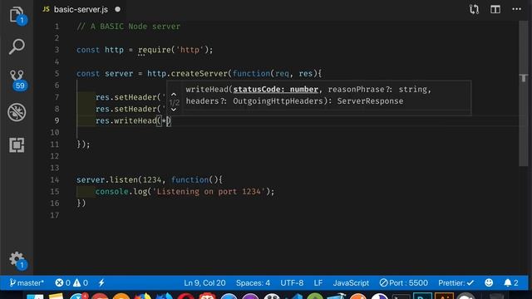Image resolution: width=532 pixels, height=299 pixels.
Task: Open the Search view in activity bar
Action: 17,47
